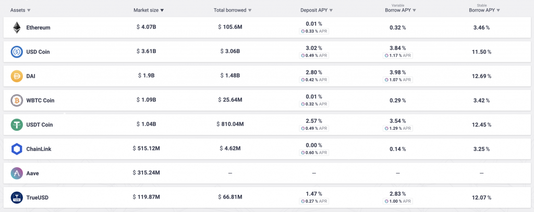
Task: Click the USD Coin blue logo icon
Action: (17, 52)
